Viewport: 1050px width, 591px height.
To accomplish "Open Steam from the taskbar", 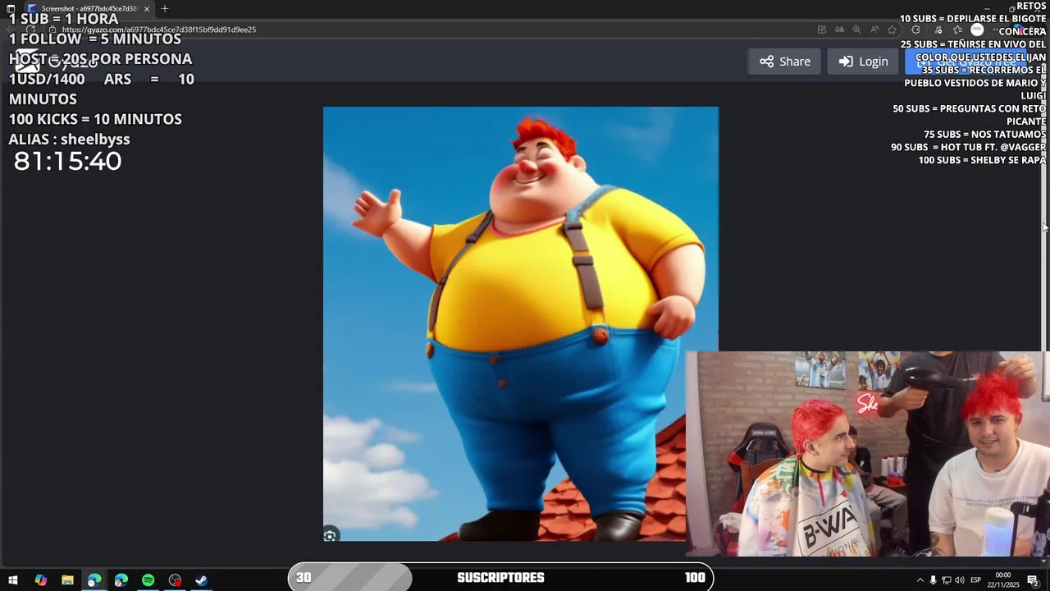I will coord(201,580).
